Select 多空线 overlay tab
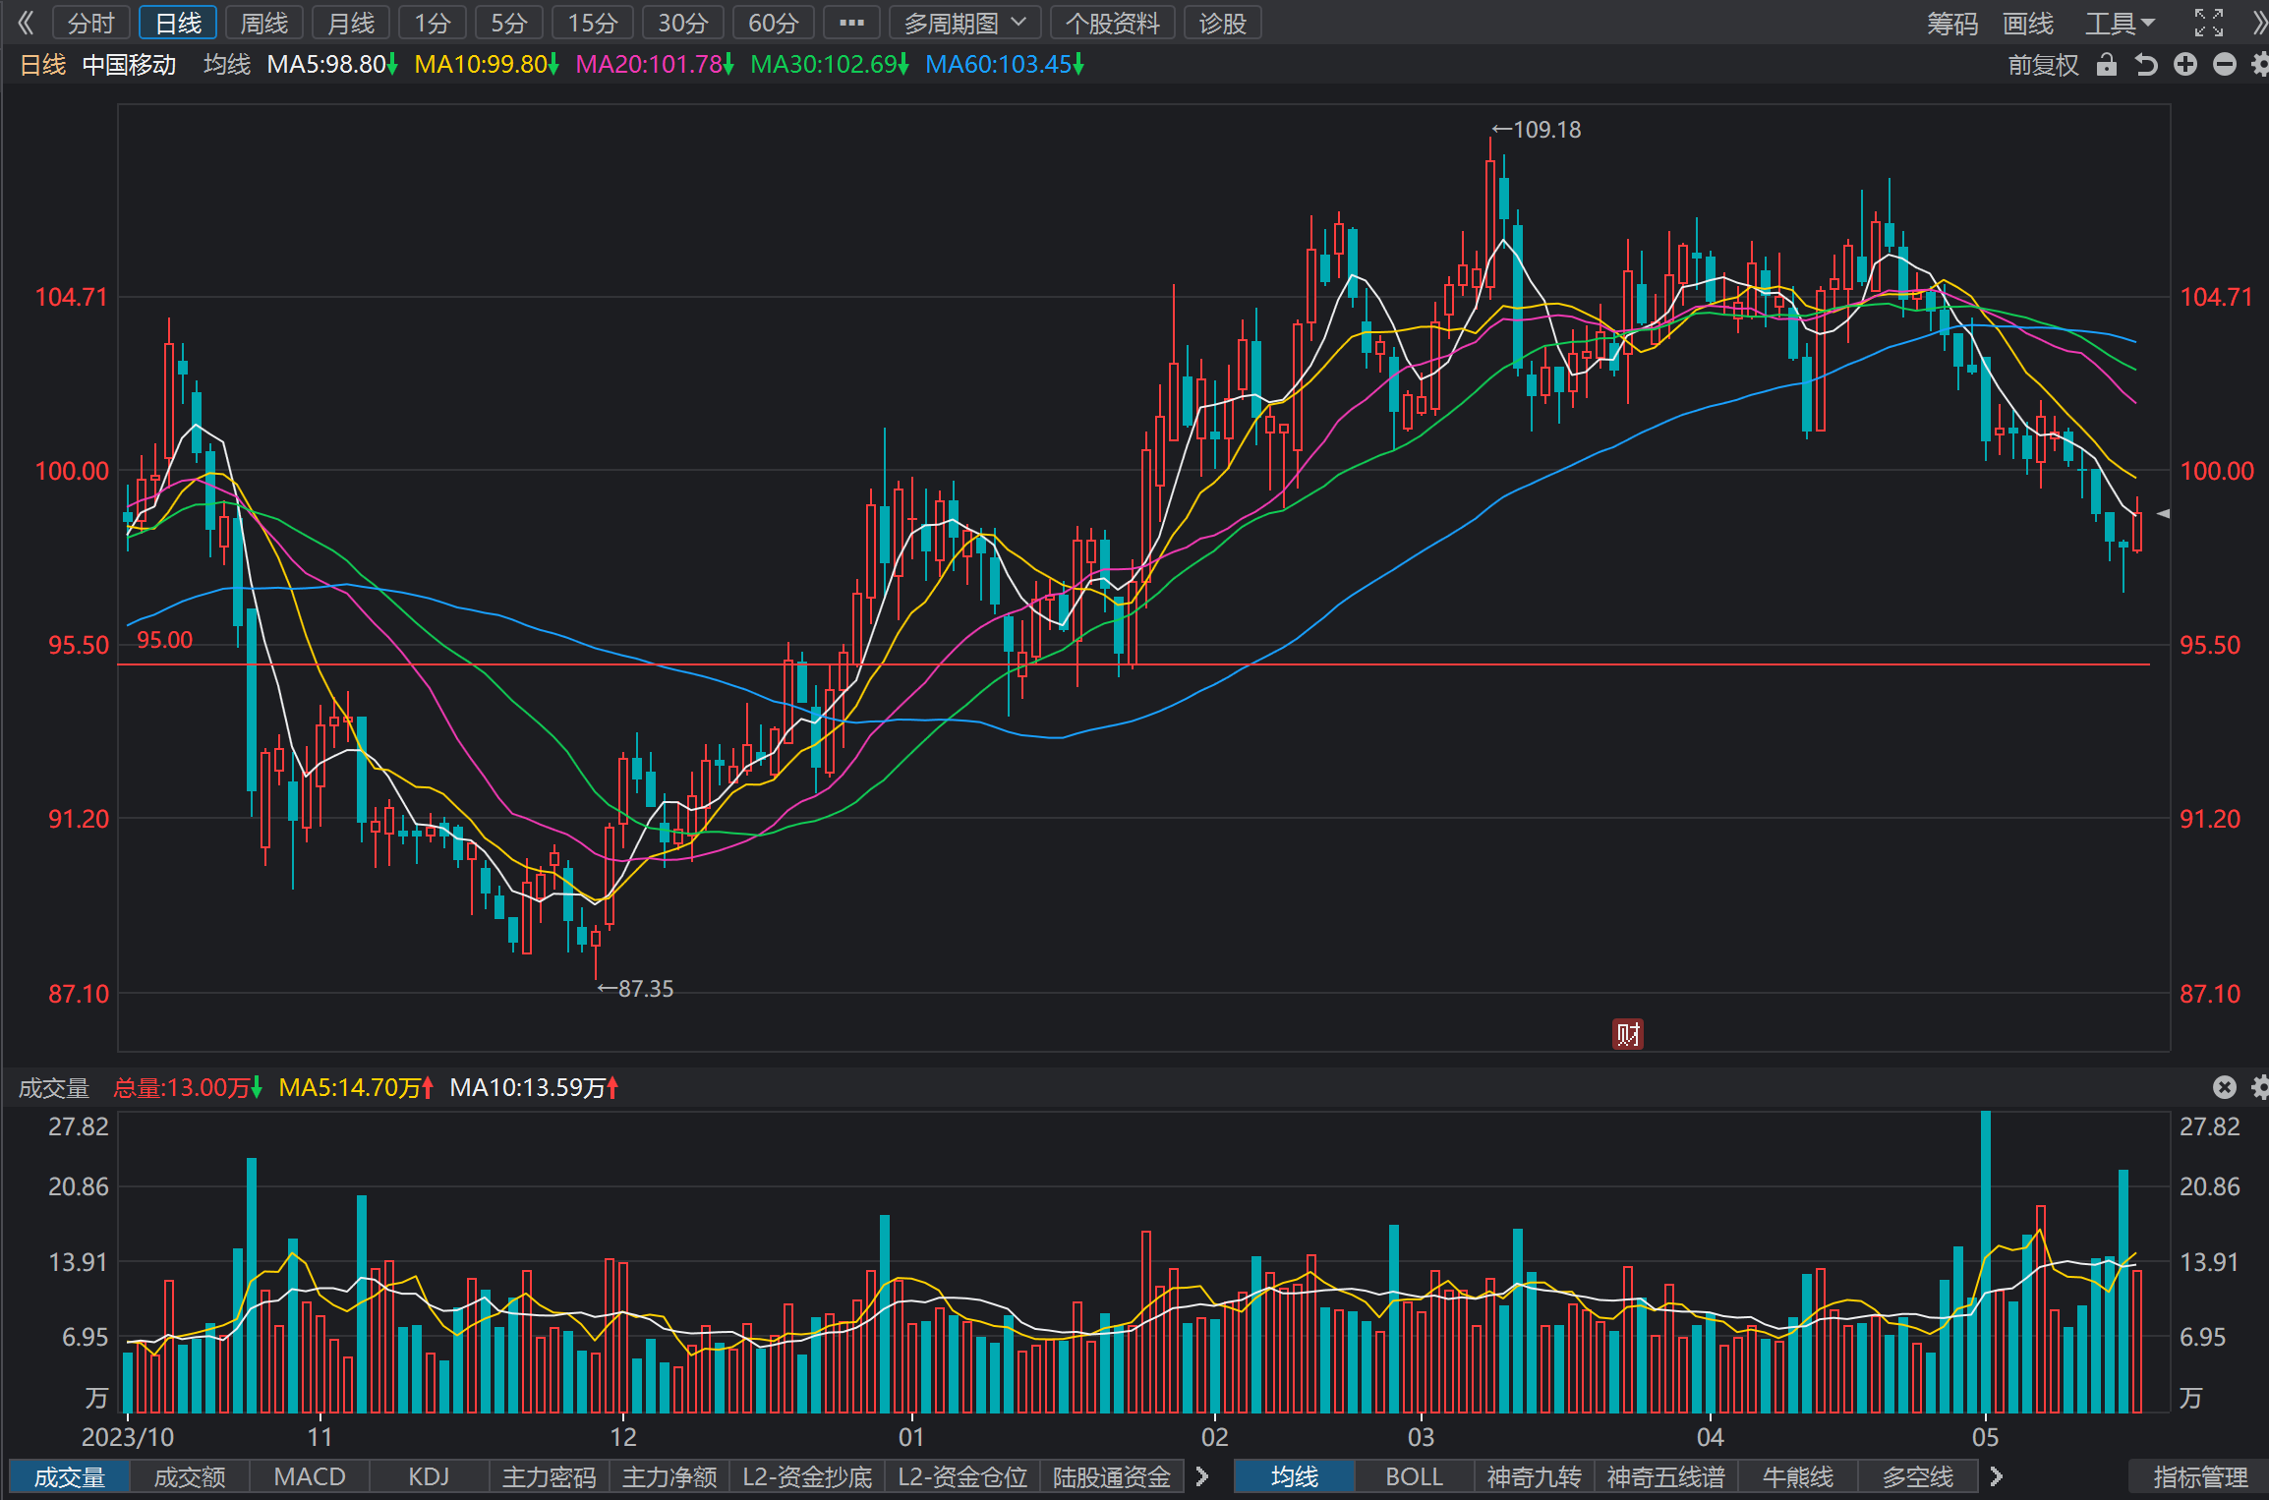2269x1500 pixels. [x=1918, y=1476]
